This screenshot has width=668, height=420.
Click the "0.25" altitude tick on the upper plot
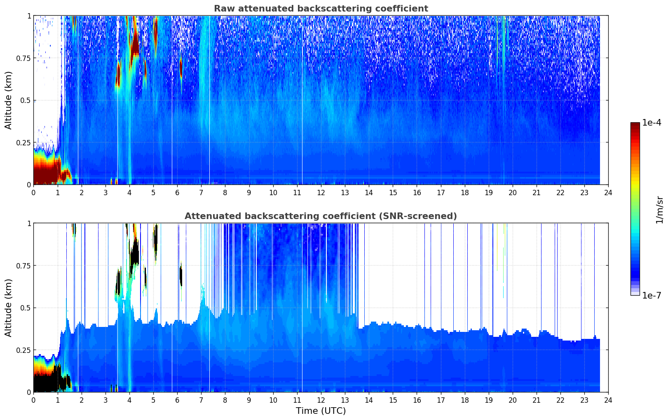coord(23,142)
